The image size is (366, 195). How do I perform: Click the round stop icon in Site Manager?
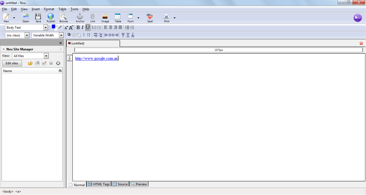pos(58,63)
